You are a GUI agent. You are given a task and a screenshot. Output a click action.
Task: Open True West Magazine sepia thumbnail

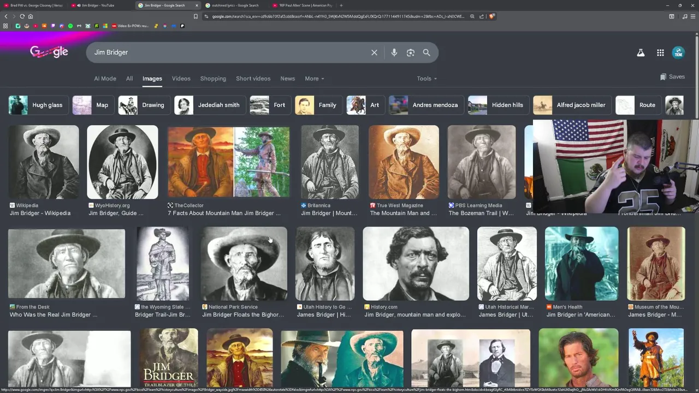point(404,162)
